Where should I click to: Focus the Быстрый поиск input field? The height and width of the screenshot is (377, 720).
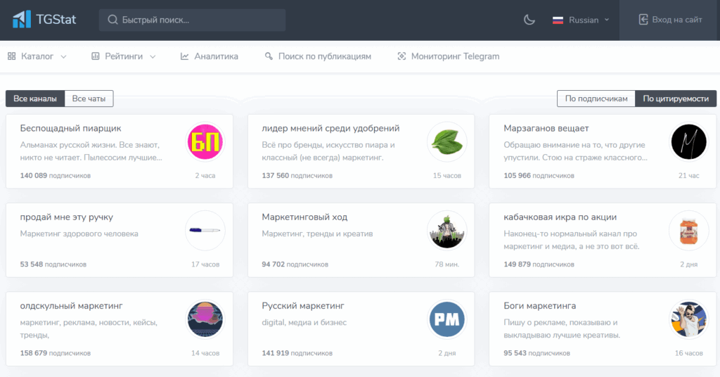pos(193,20)
